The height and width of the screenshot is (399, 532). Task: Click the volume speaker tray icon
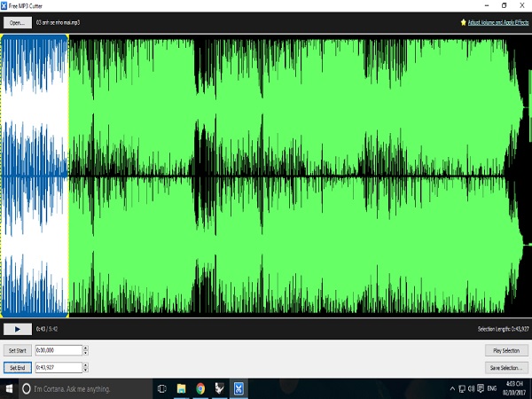(x=472, y=389)
